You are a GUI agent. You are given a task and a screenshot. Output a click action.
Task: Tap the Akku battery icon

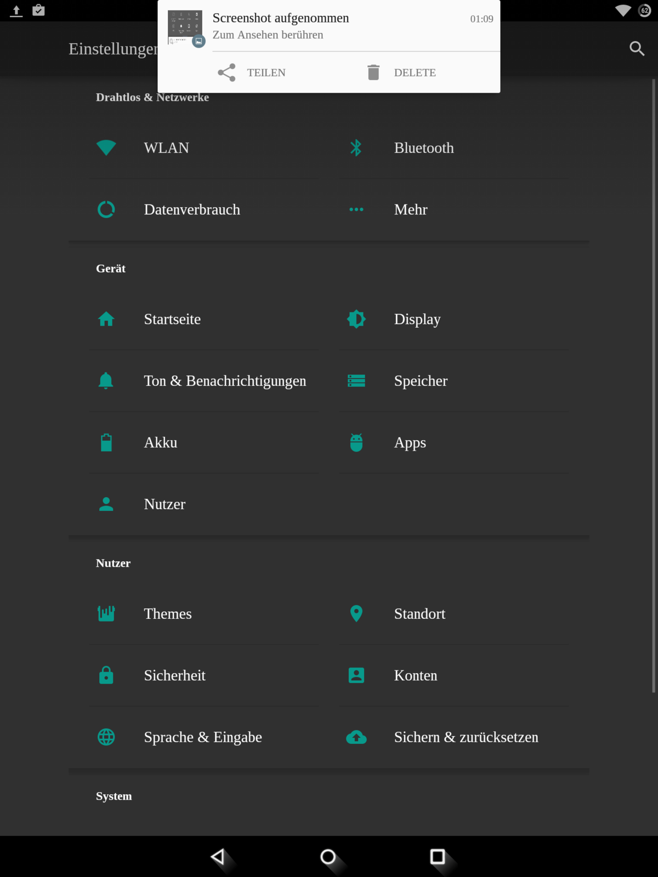106,442
